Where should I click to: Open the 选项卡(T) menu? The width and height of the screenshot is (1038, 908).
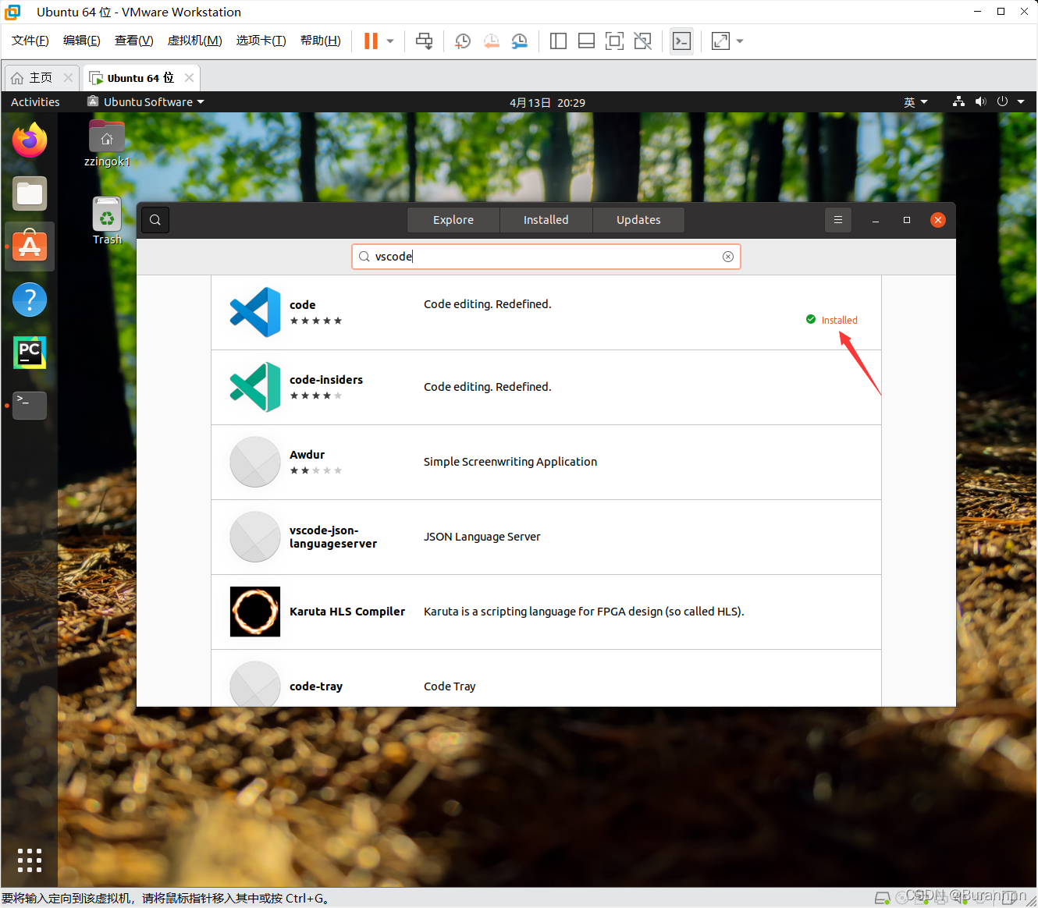pyautogui.click(x=261, y=41)
